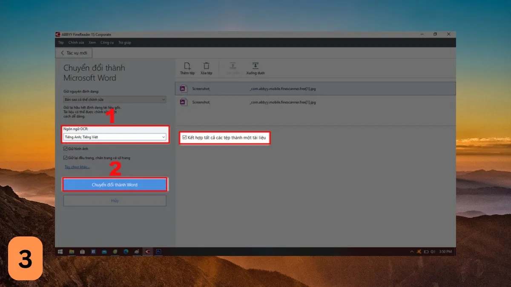Select the second Screenshot file image icon
Viewport: 511px width, 287px height.
[183, 102]
